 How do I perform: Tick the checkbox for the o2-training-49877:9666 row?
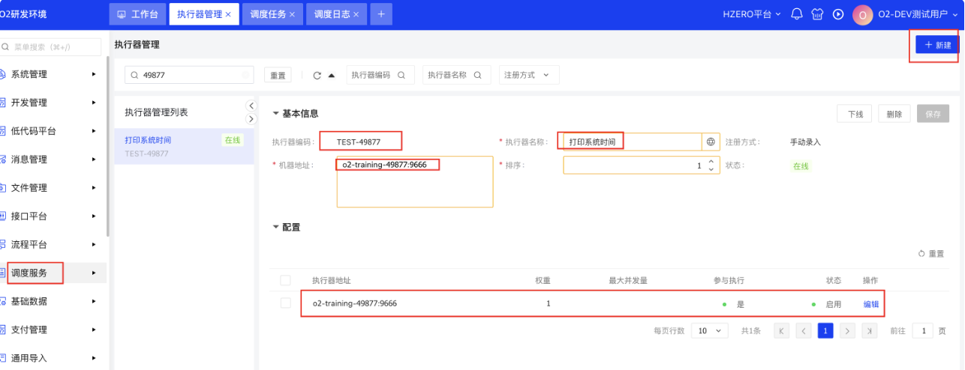pos(285,303)
